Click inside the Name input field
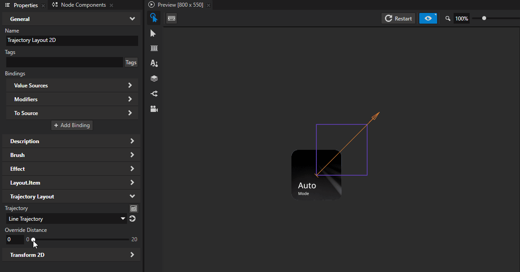This screenshot has width=520, height=272. [71, 40]
